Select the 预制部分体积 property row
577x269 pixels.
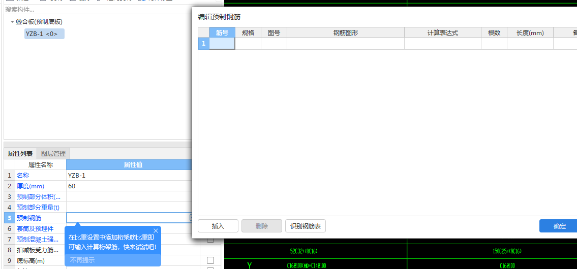pos(41,197)
